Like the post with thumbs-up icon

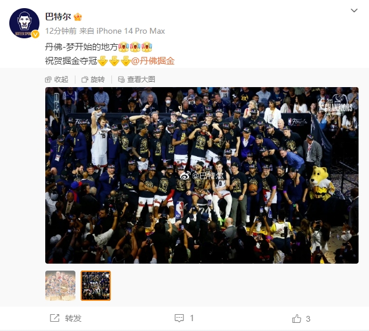(296, 318)
